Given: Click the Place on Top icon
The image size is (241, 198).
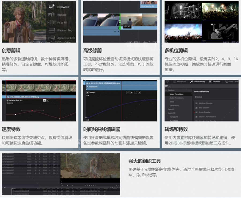Looking at the screenshot, I should click(52, 30).
